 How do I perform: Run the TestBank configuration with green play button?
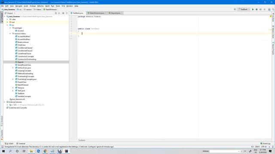[253, 9]
